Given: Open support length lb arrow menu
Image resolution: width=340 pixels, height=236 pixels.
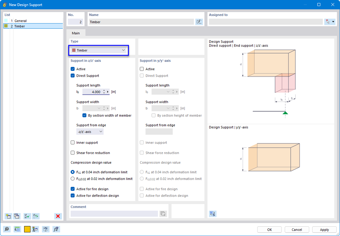Looking at the screenshot, I should (x=108, y=92).
